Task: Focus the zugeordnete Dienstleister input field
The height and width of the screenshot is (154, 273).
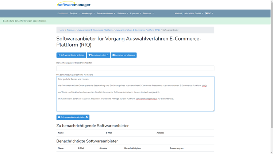Action: 135,68
